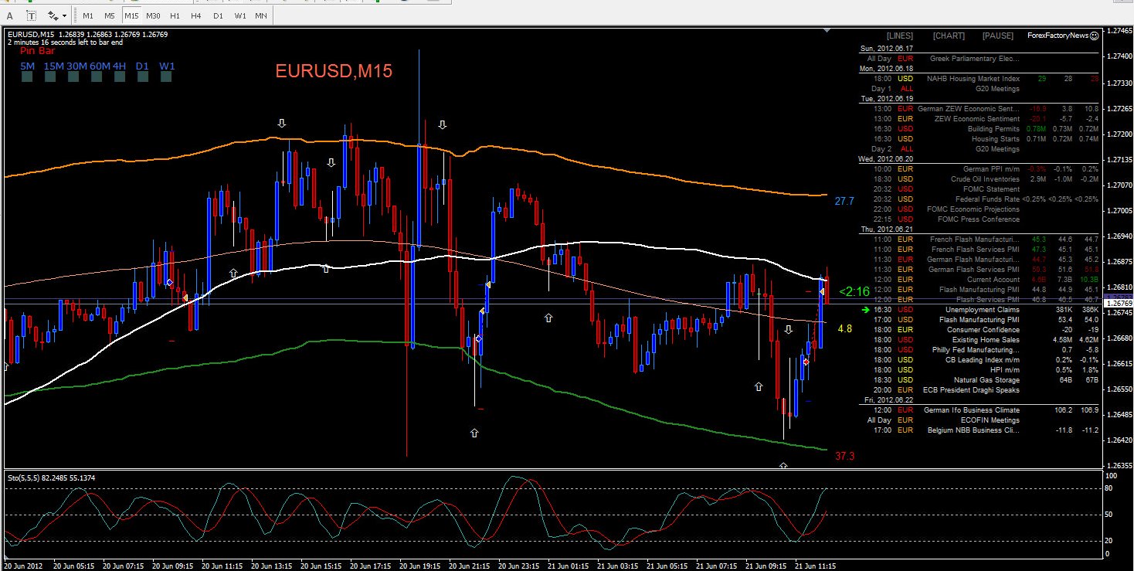Image resolution: width=1134 pixels, height=571 pixels.
Task: Switch chart to H1 timeframe
Action: pyautogui.click(x=175, y=15)
